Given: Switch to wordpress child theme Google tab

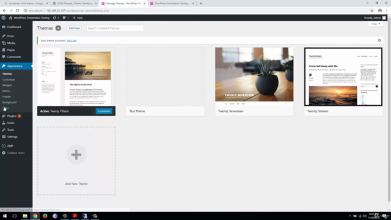Looking at the screenshot, I should click(x=26, y=4).
